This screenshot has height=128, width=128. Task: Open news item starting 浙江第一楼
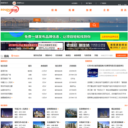(107, 90)
